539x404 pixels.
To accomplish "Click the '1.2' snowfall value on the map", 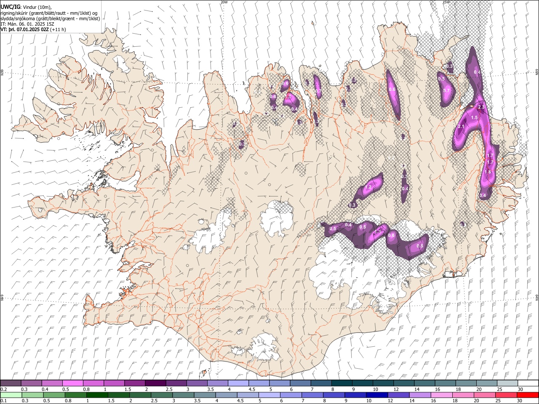I will coord(368,187).
